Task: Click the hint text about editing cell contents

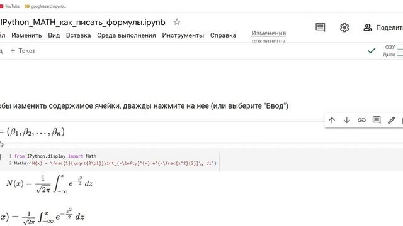Action: 144,106
